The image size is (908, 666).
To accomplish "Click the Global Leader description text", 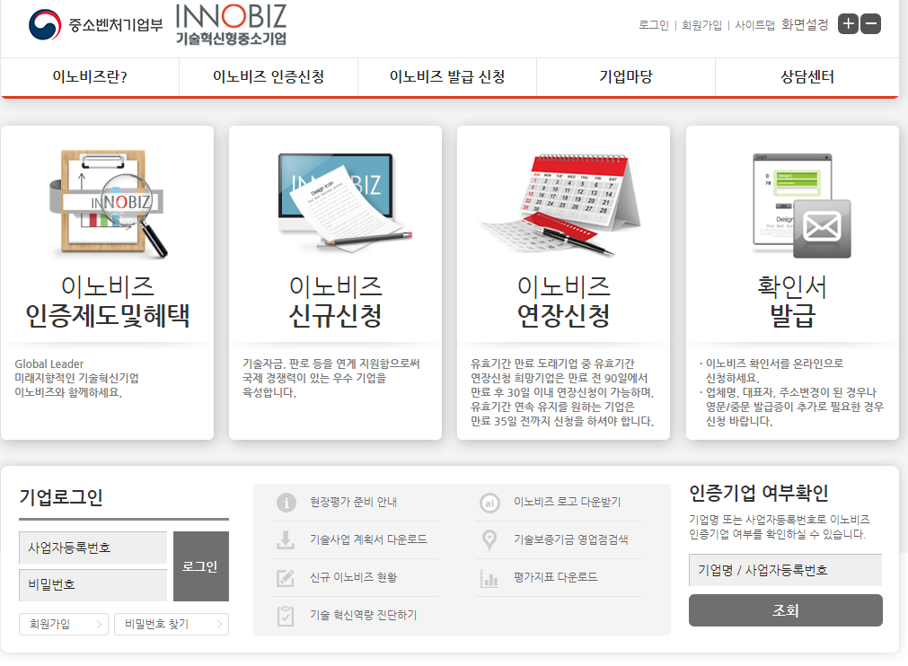I will pos(49,364).
